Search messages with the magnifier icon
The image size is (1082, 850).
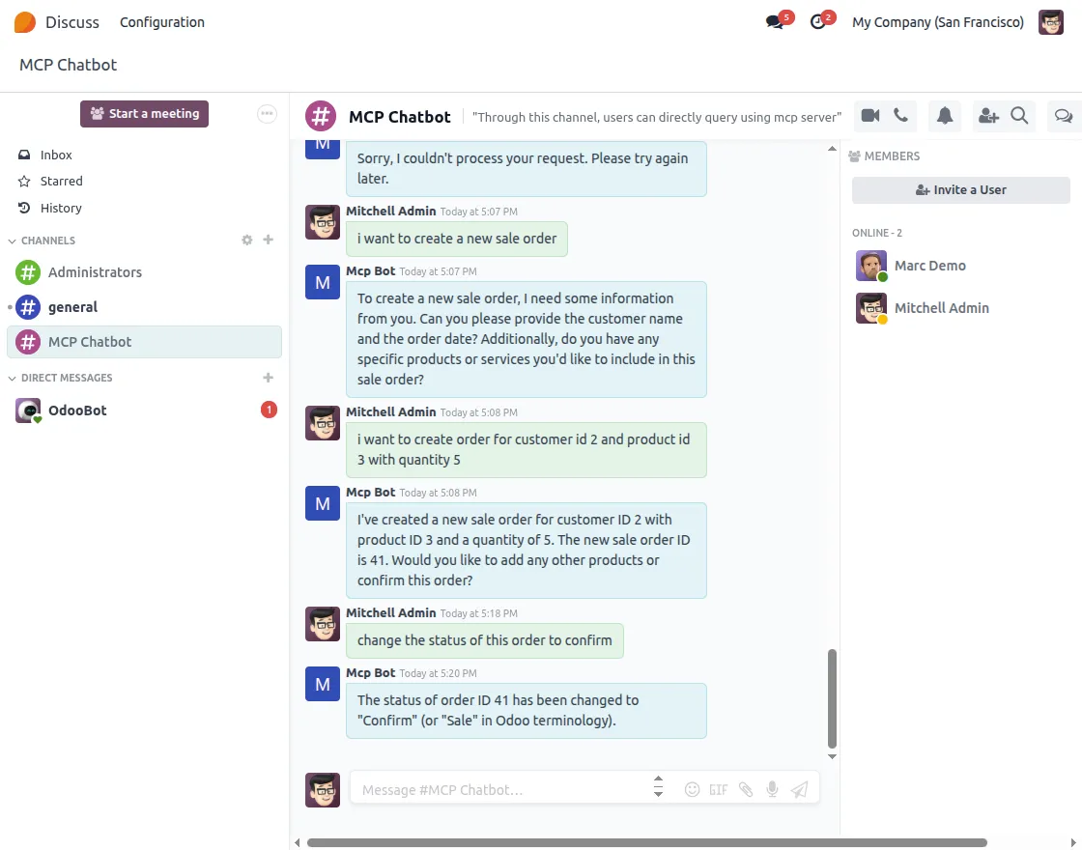1018,116
